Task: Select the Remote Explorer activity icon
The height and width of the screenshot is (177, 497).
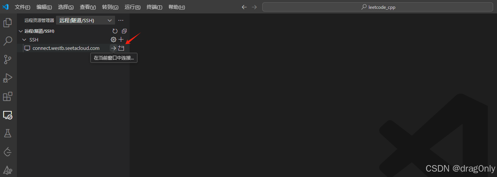Action: click(x=7, y=115)
